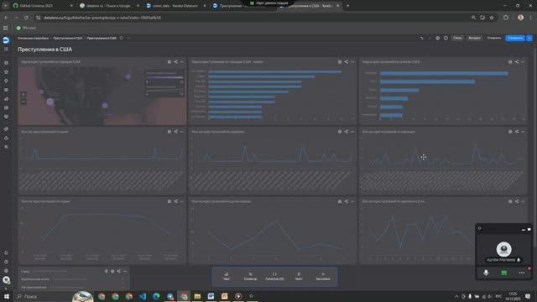
Task: Click the links icon of the time-of-day chart
Action: click(517, 201)
